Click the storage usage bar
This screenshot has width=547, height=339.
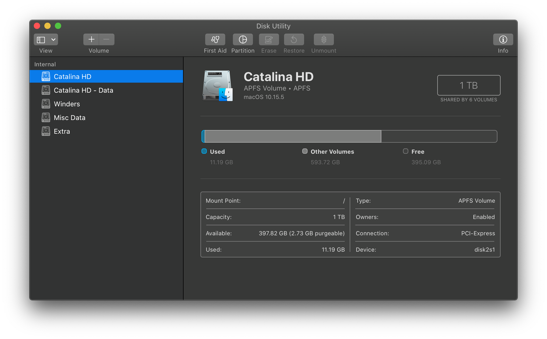pos(349,136)
